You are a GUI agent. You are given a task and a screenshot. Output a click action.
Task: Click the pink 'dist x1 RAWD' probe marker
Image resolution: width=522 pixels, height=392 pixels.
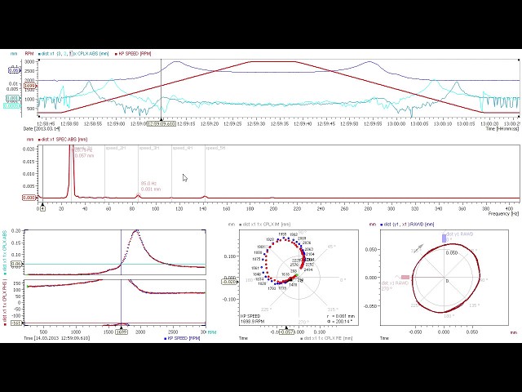[x=405, y=277]
